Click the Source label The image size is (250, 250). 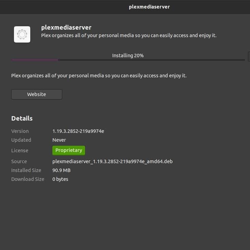coord(19,161)
